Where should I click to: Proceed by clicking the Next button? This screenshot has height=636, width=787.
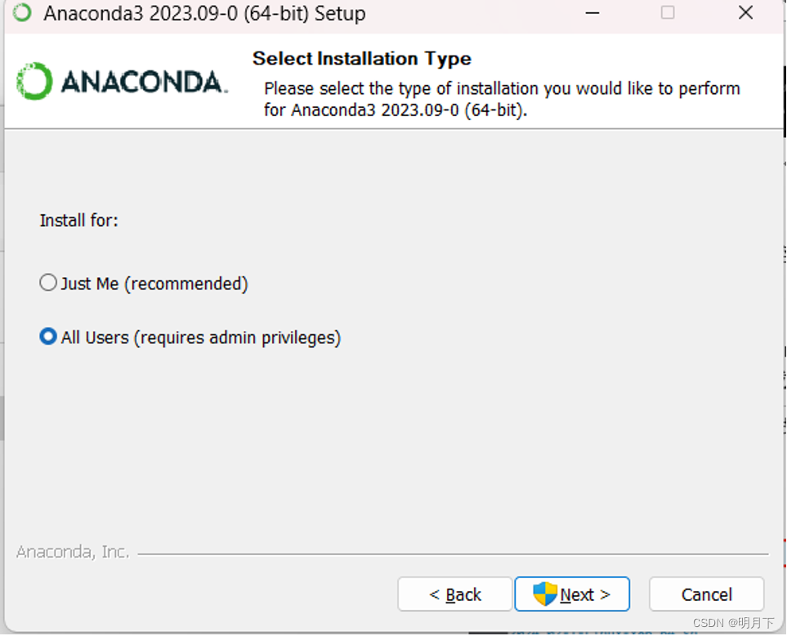[x=572, y=593]
